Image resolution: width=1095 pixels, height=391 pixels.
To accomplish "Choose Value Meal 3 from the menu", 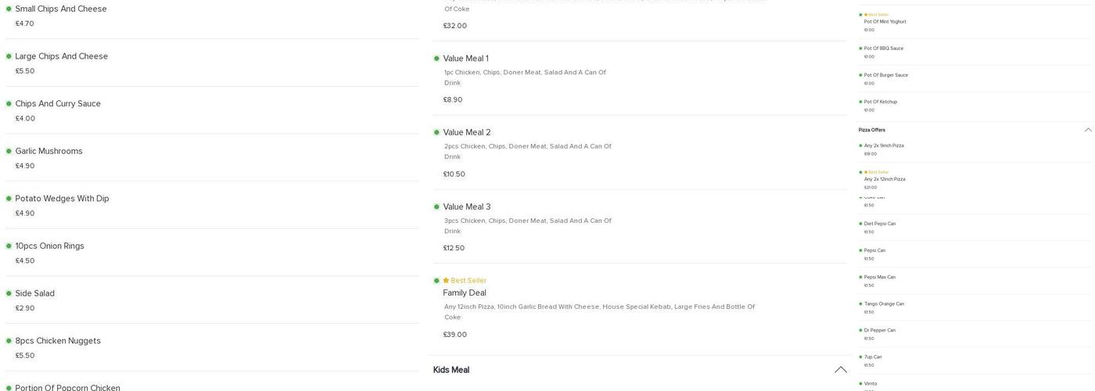I will tap(467, 207).
